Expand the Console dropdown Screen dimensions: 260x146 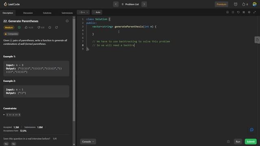click(x=88, y=142)
